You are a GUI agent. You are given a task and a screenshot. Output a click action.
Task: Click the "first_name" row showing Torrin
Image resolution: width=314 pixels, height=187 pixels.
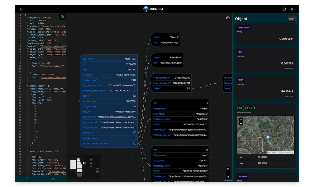180,109
